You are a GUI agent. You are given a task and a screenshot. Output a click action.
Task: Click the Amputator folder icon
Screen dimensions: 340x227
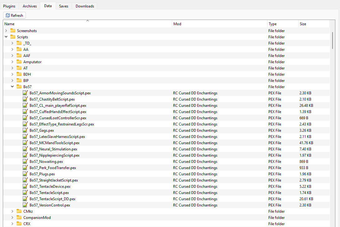[x=19, y=62]
